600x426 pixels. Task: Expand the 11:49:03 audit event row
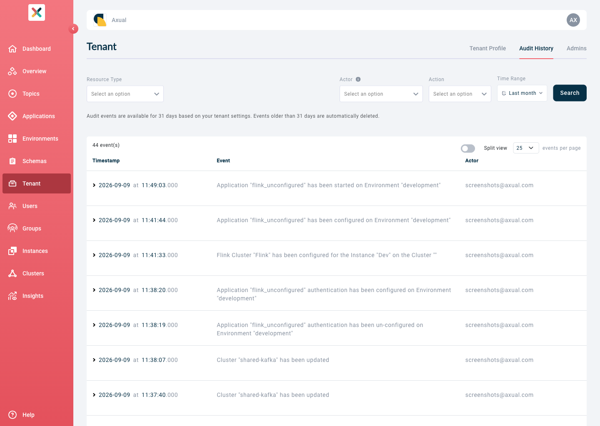coord(94,185)
